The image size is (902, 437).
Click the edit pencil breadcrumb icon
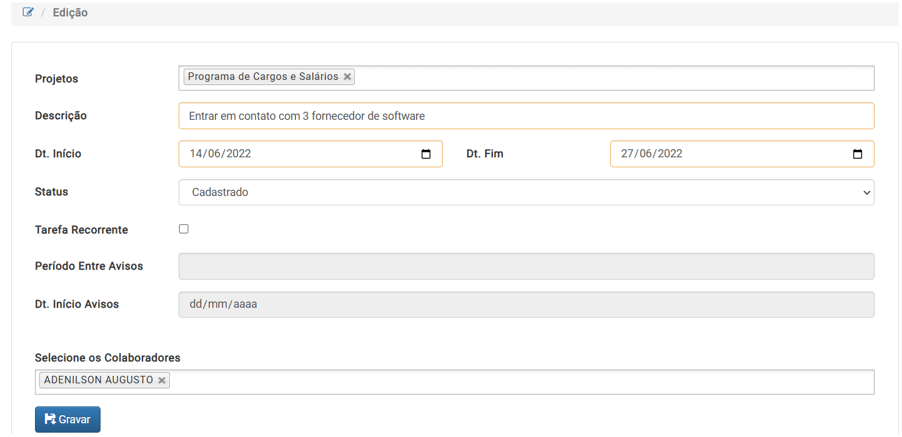coord(27,12)
